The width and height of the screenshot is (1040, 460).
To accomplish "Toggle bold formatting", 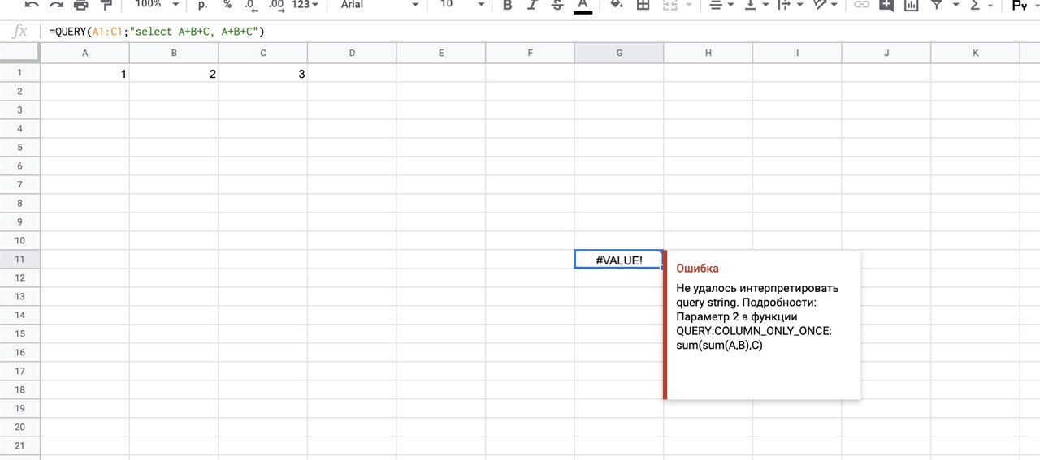I will [508, 5].
